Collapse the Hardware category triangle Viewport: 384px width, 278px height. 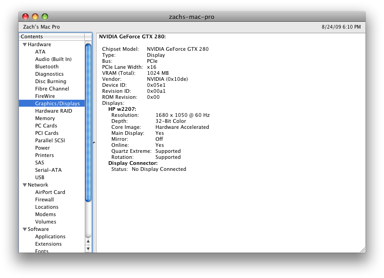25,45
